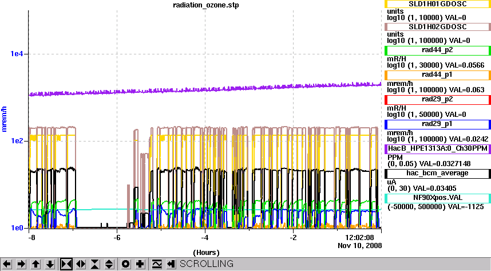Select the rad29_p1 curve legend entry

coord(437,124)
